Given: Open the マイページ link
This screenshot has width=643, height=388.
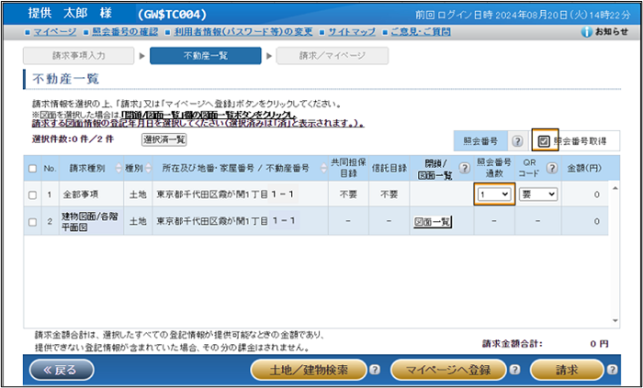Looking at the screenshot, I should point(54,32).
